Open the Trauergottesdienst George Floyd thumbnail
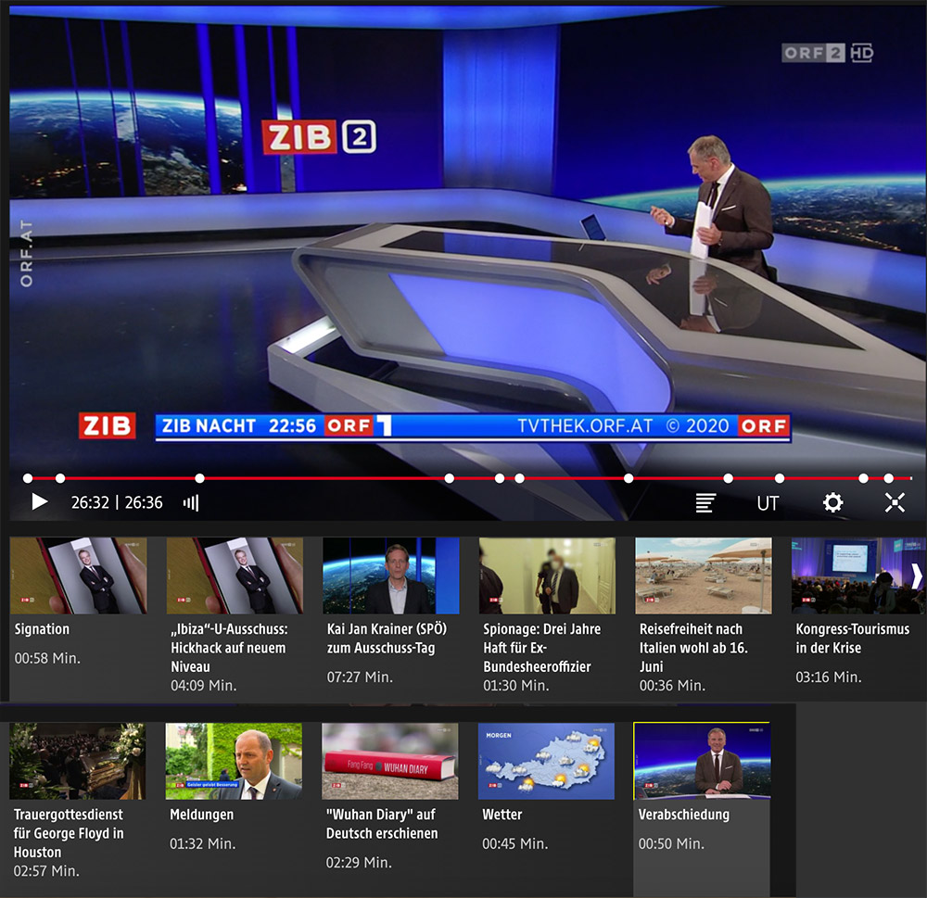This screenshot has width=927, height=898. (78, 761)
